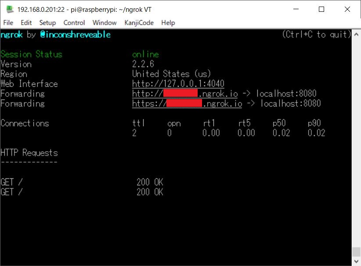Click the opn value 0
Viewport: 361px width, 266px height.
tap(170, 133)
